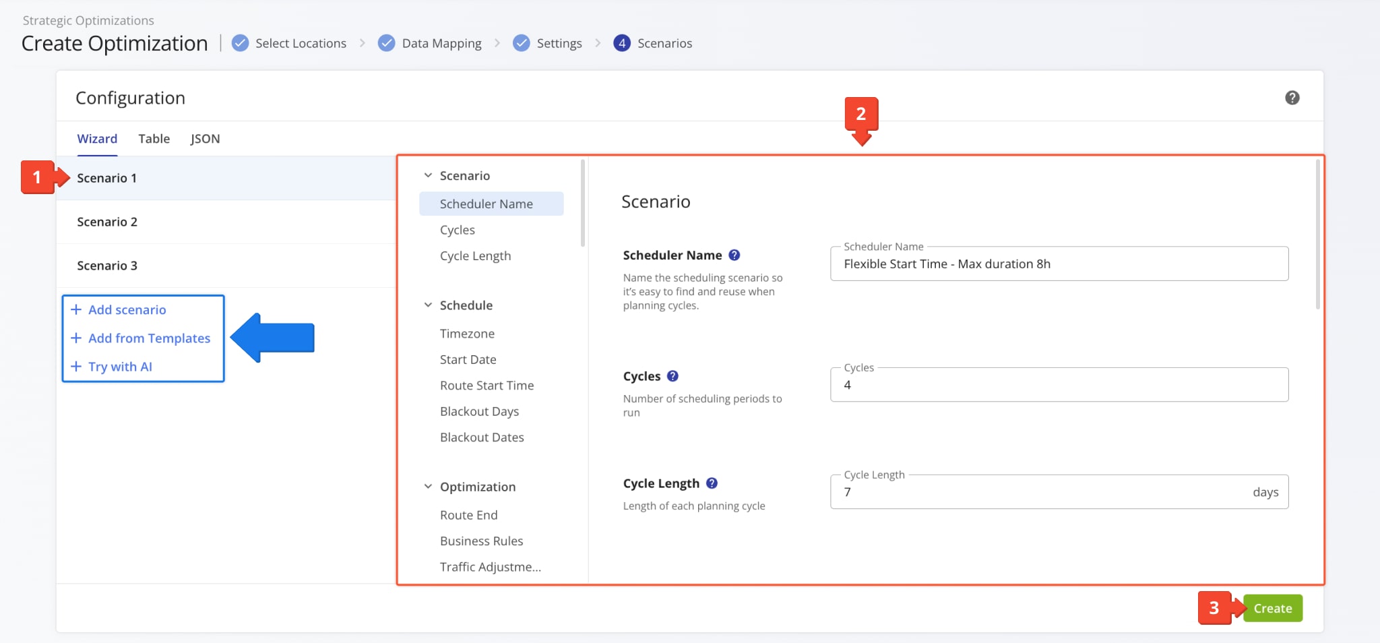Screen dimensions: 1380x643
Task: Click the help icon beside Cycles label
Action: coord(672,376)
